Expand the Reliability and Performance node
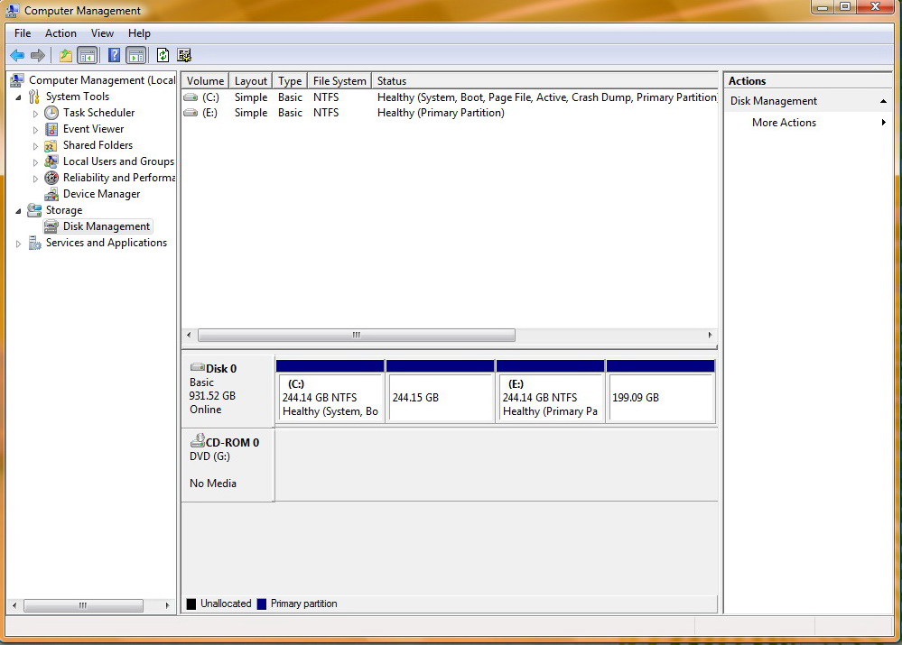The height and width of the screenshot is (645, 902). click(35, 179)
